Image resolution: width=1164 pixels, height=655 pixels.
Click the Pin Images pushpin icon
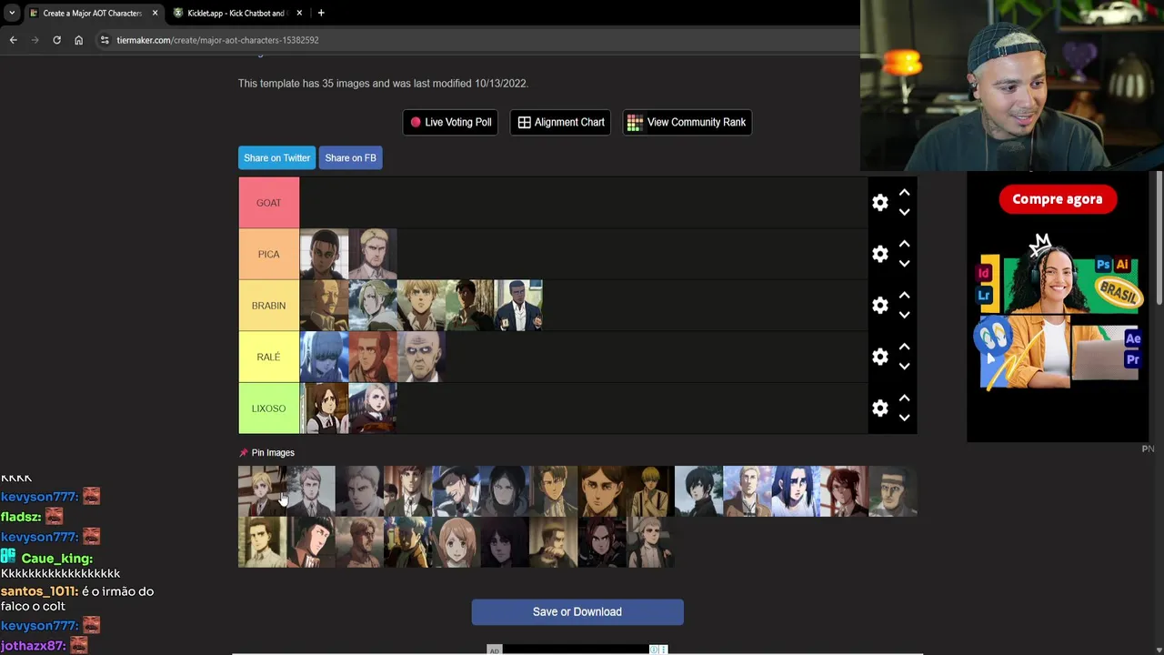tap(243, 452)
